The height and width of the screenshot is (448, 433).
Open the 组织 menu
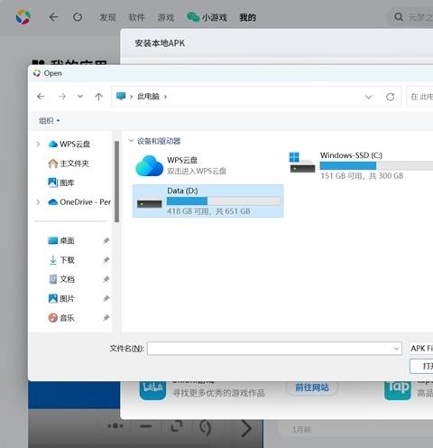(50, 121)
